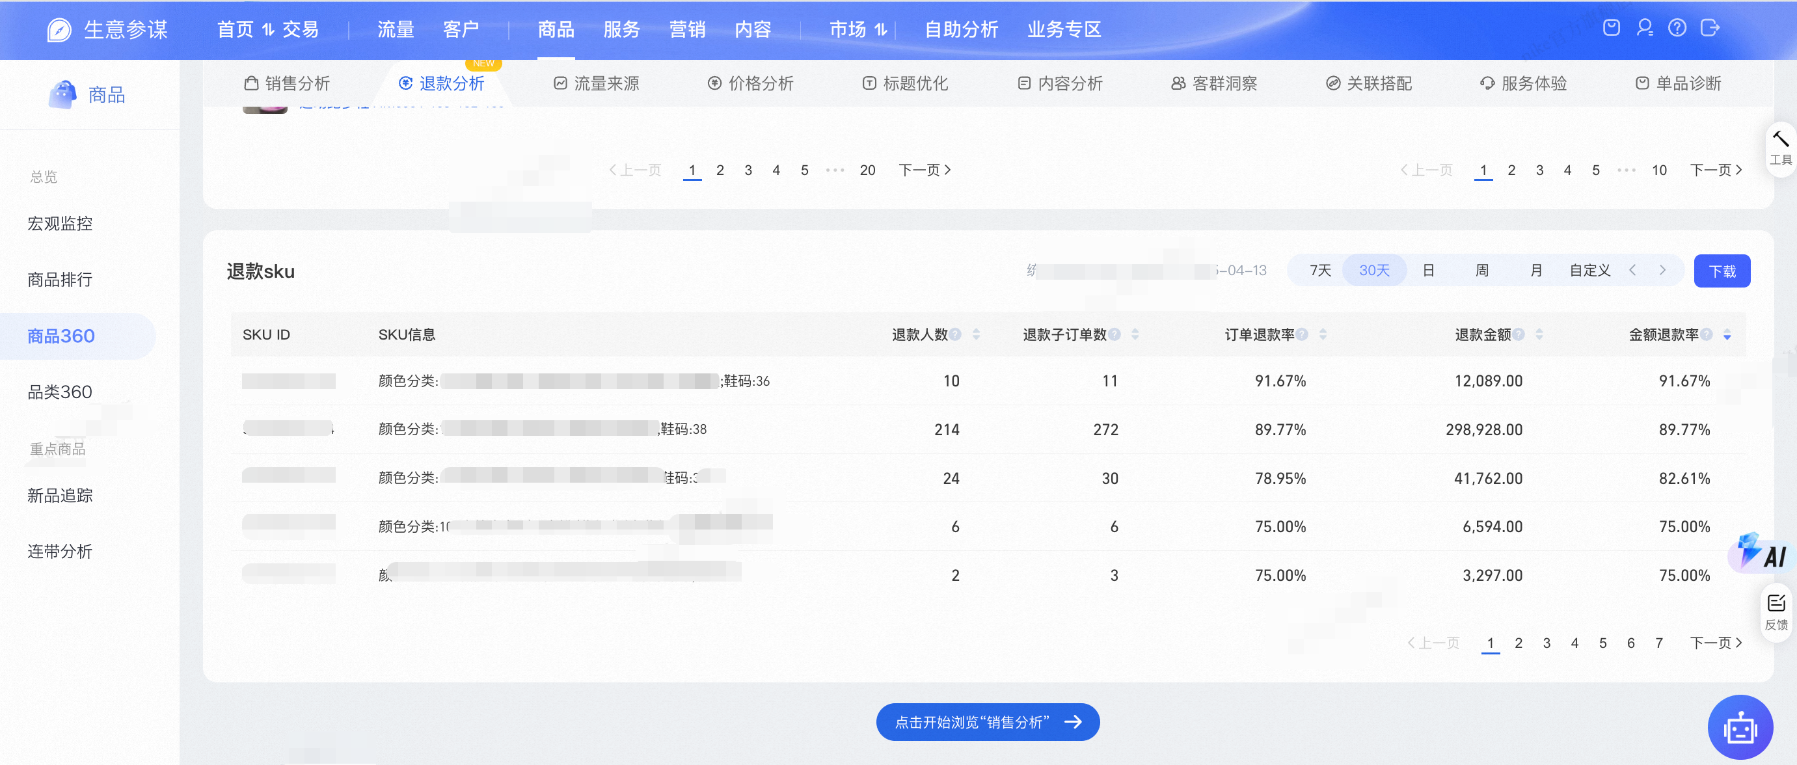This screenshot has height=765, width=1797.
Task: Click the logout icon in top bar
Action: click(x=1710, y=28)
